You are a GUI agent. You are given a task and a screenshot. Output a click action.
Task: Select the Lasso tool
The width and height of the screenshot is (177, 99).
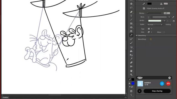click(131, 8)
